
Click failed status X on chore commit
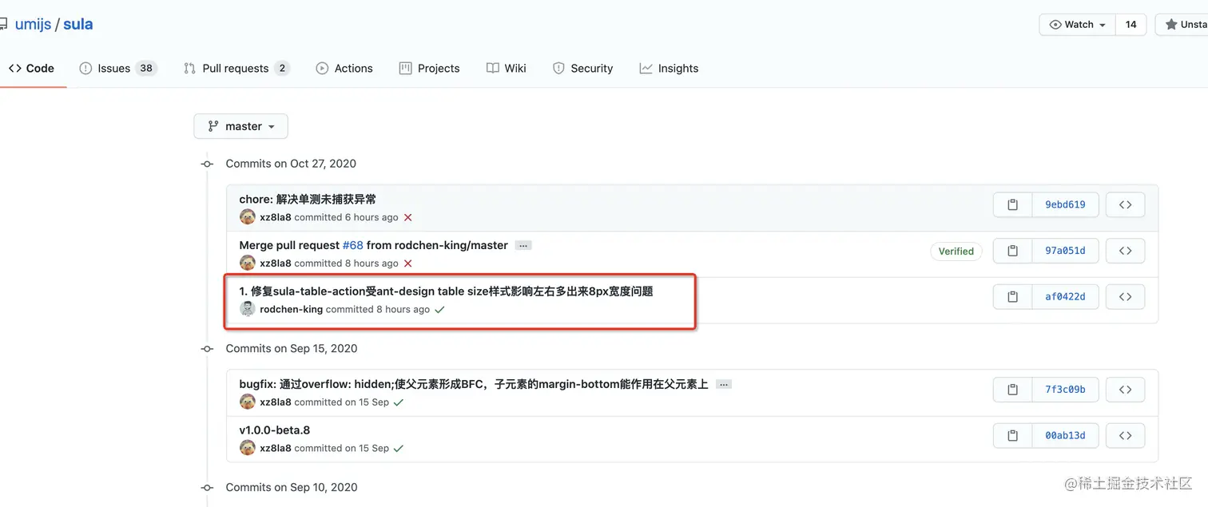pyautogui.click(x=407, y=217)
